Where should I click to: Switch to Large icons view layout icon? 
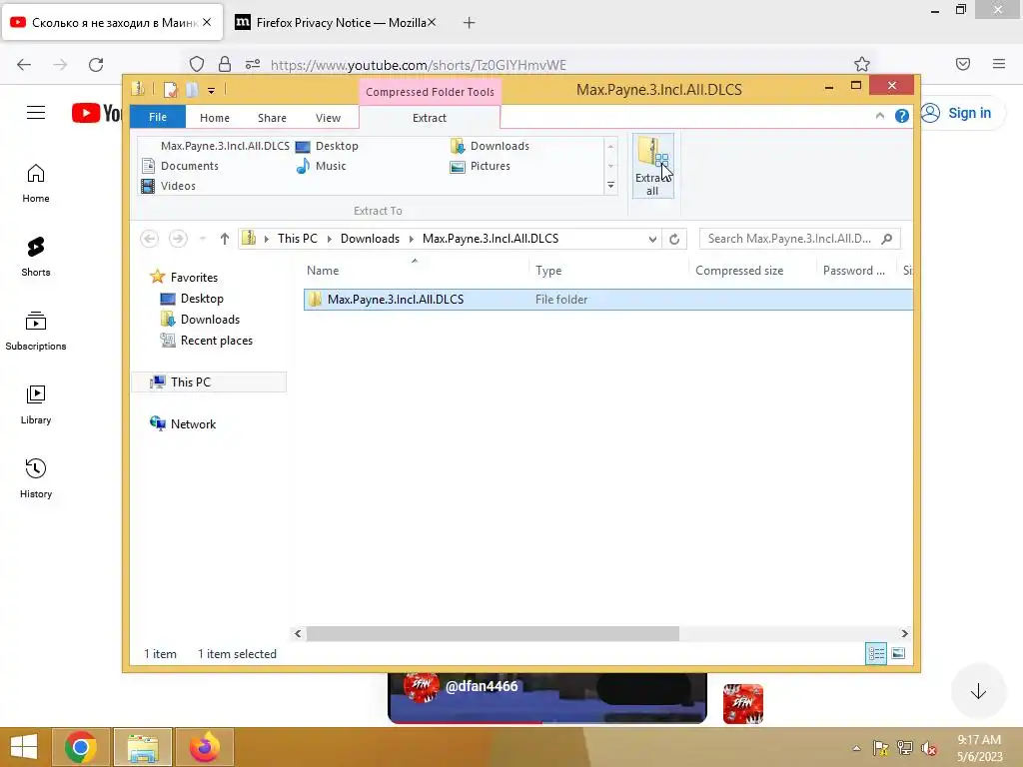898,653
